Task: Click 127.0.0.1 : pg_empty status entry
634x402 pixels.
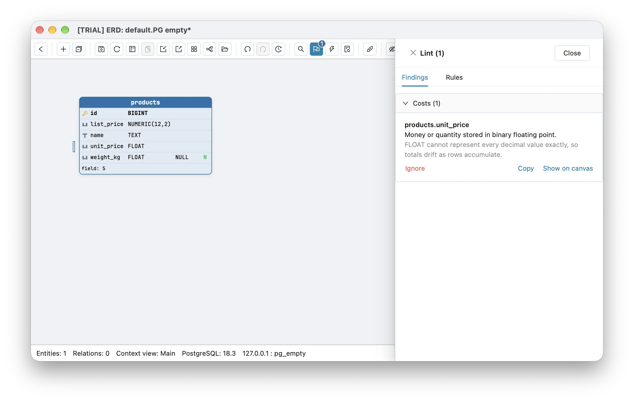Action: (274, 353)
